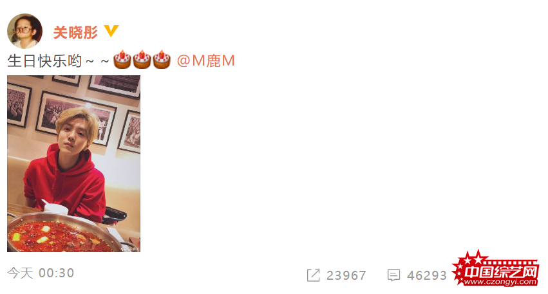Click the third birthday cake emoji
This screenshot has width=548, height=294.
click(161, 60)
